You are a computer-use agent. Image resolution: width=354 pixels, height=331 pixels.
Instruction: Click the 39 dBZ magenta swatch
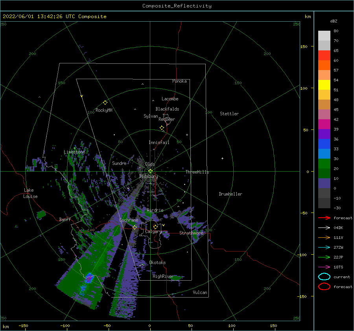point(324,124)
